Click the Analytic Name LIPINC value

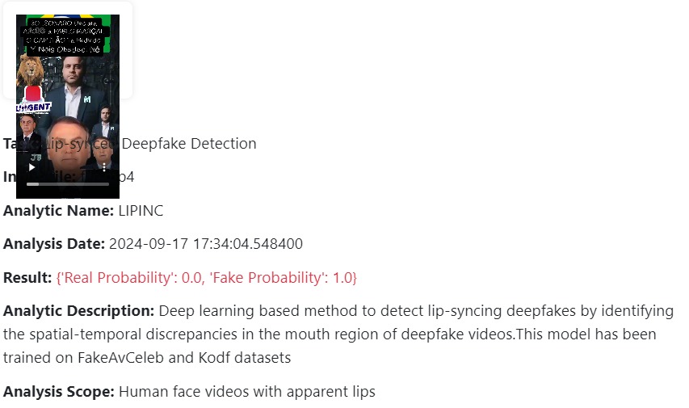[141, 211]
